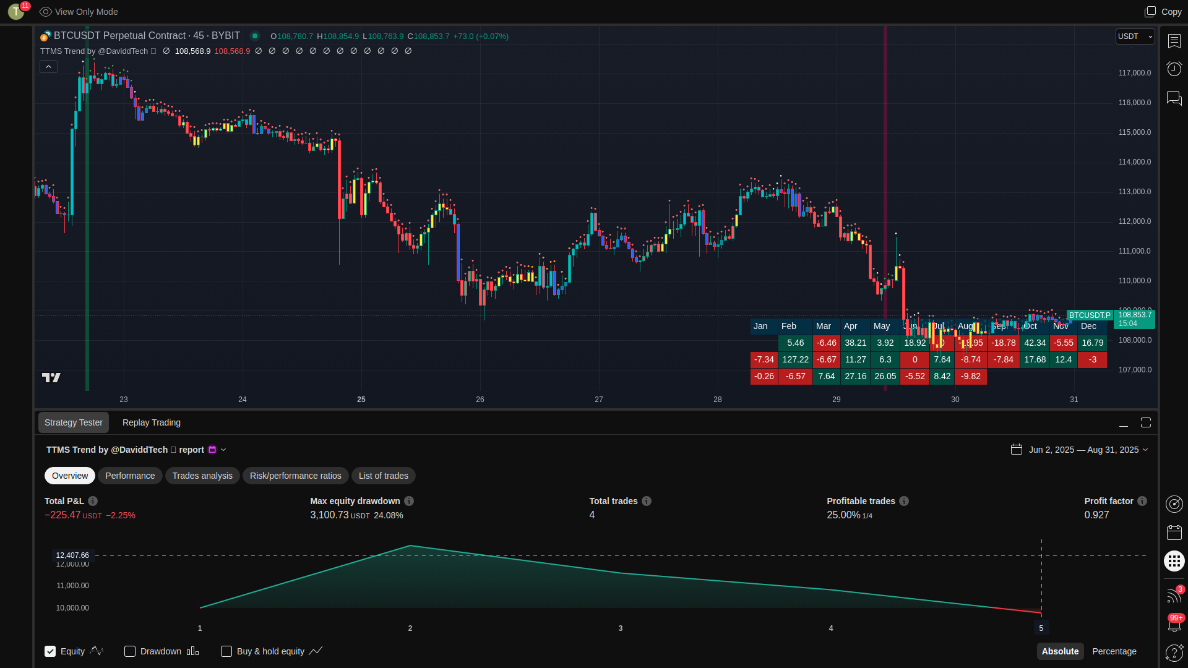Select Absolute display mode
This screenshot has height=668, width=1188.
pyautogui.click(x=1060, y=651)
